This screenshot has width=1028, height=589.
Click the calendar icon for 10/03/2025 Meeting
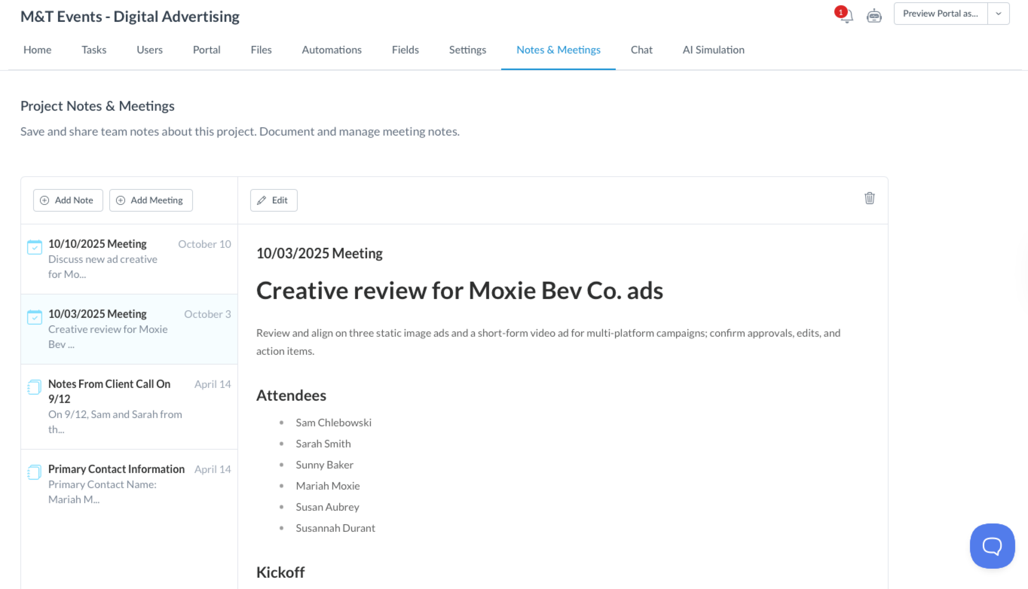pos(34,317)
